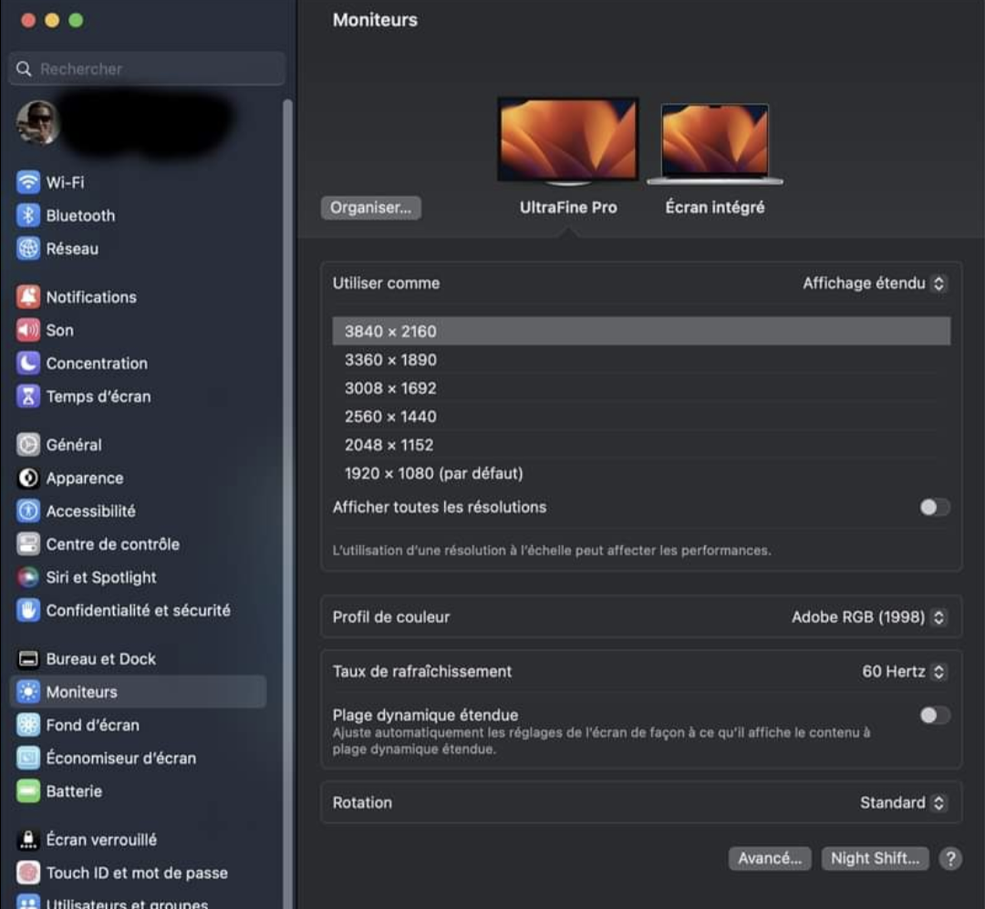Open Bluetooth settings via its icon

pos(28,216)
